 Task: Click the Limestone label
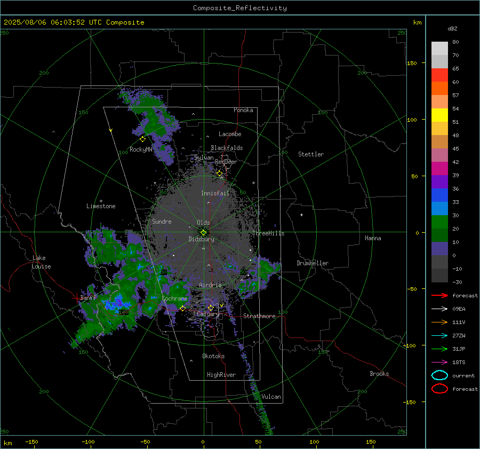pos(101,206)
